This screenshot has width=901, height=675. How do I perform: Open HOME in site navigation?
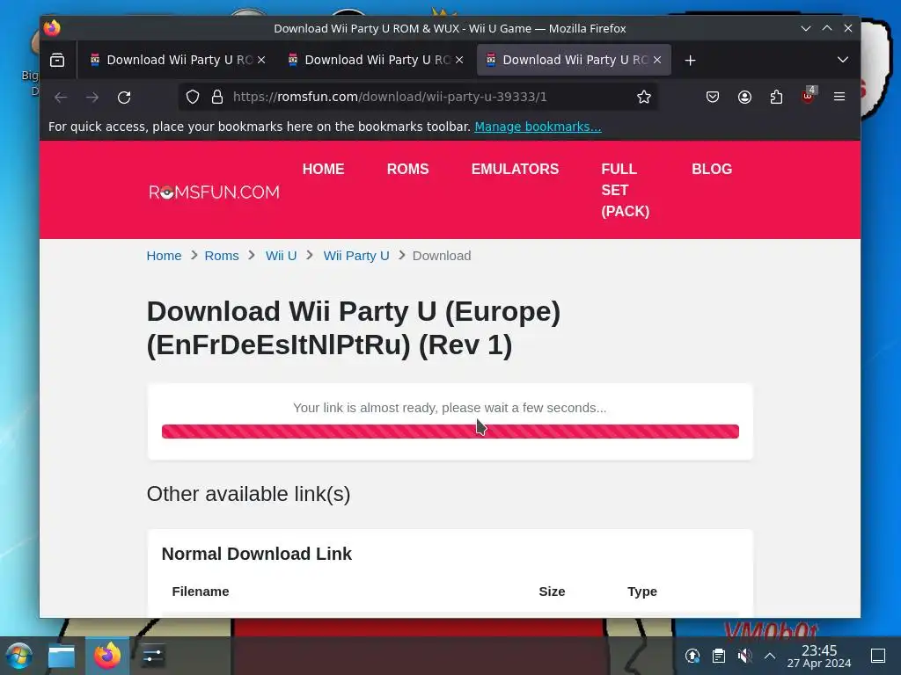tap(324, 170)
